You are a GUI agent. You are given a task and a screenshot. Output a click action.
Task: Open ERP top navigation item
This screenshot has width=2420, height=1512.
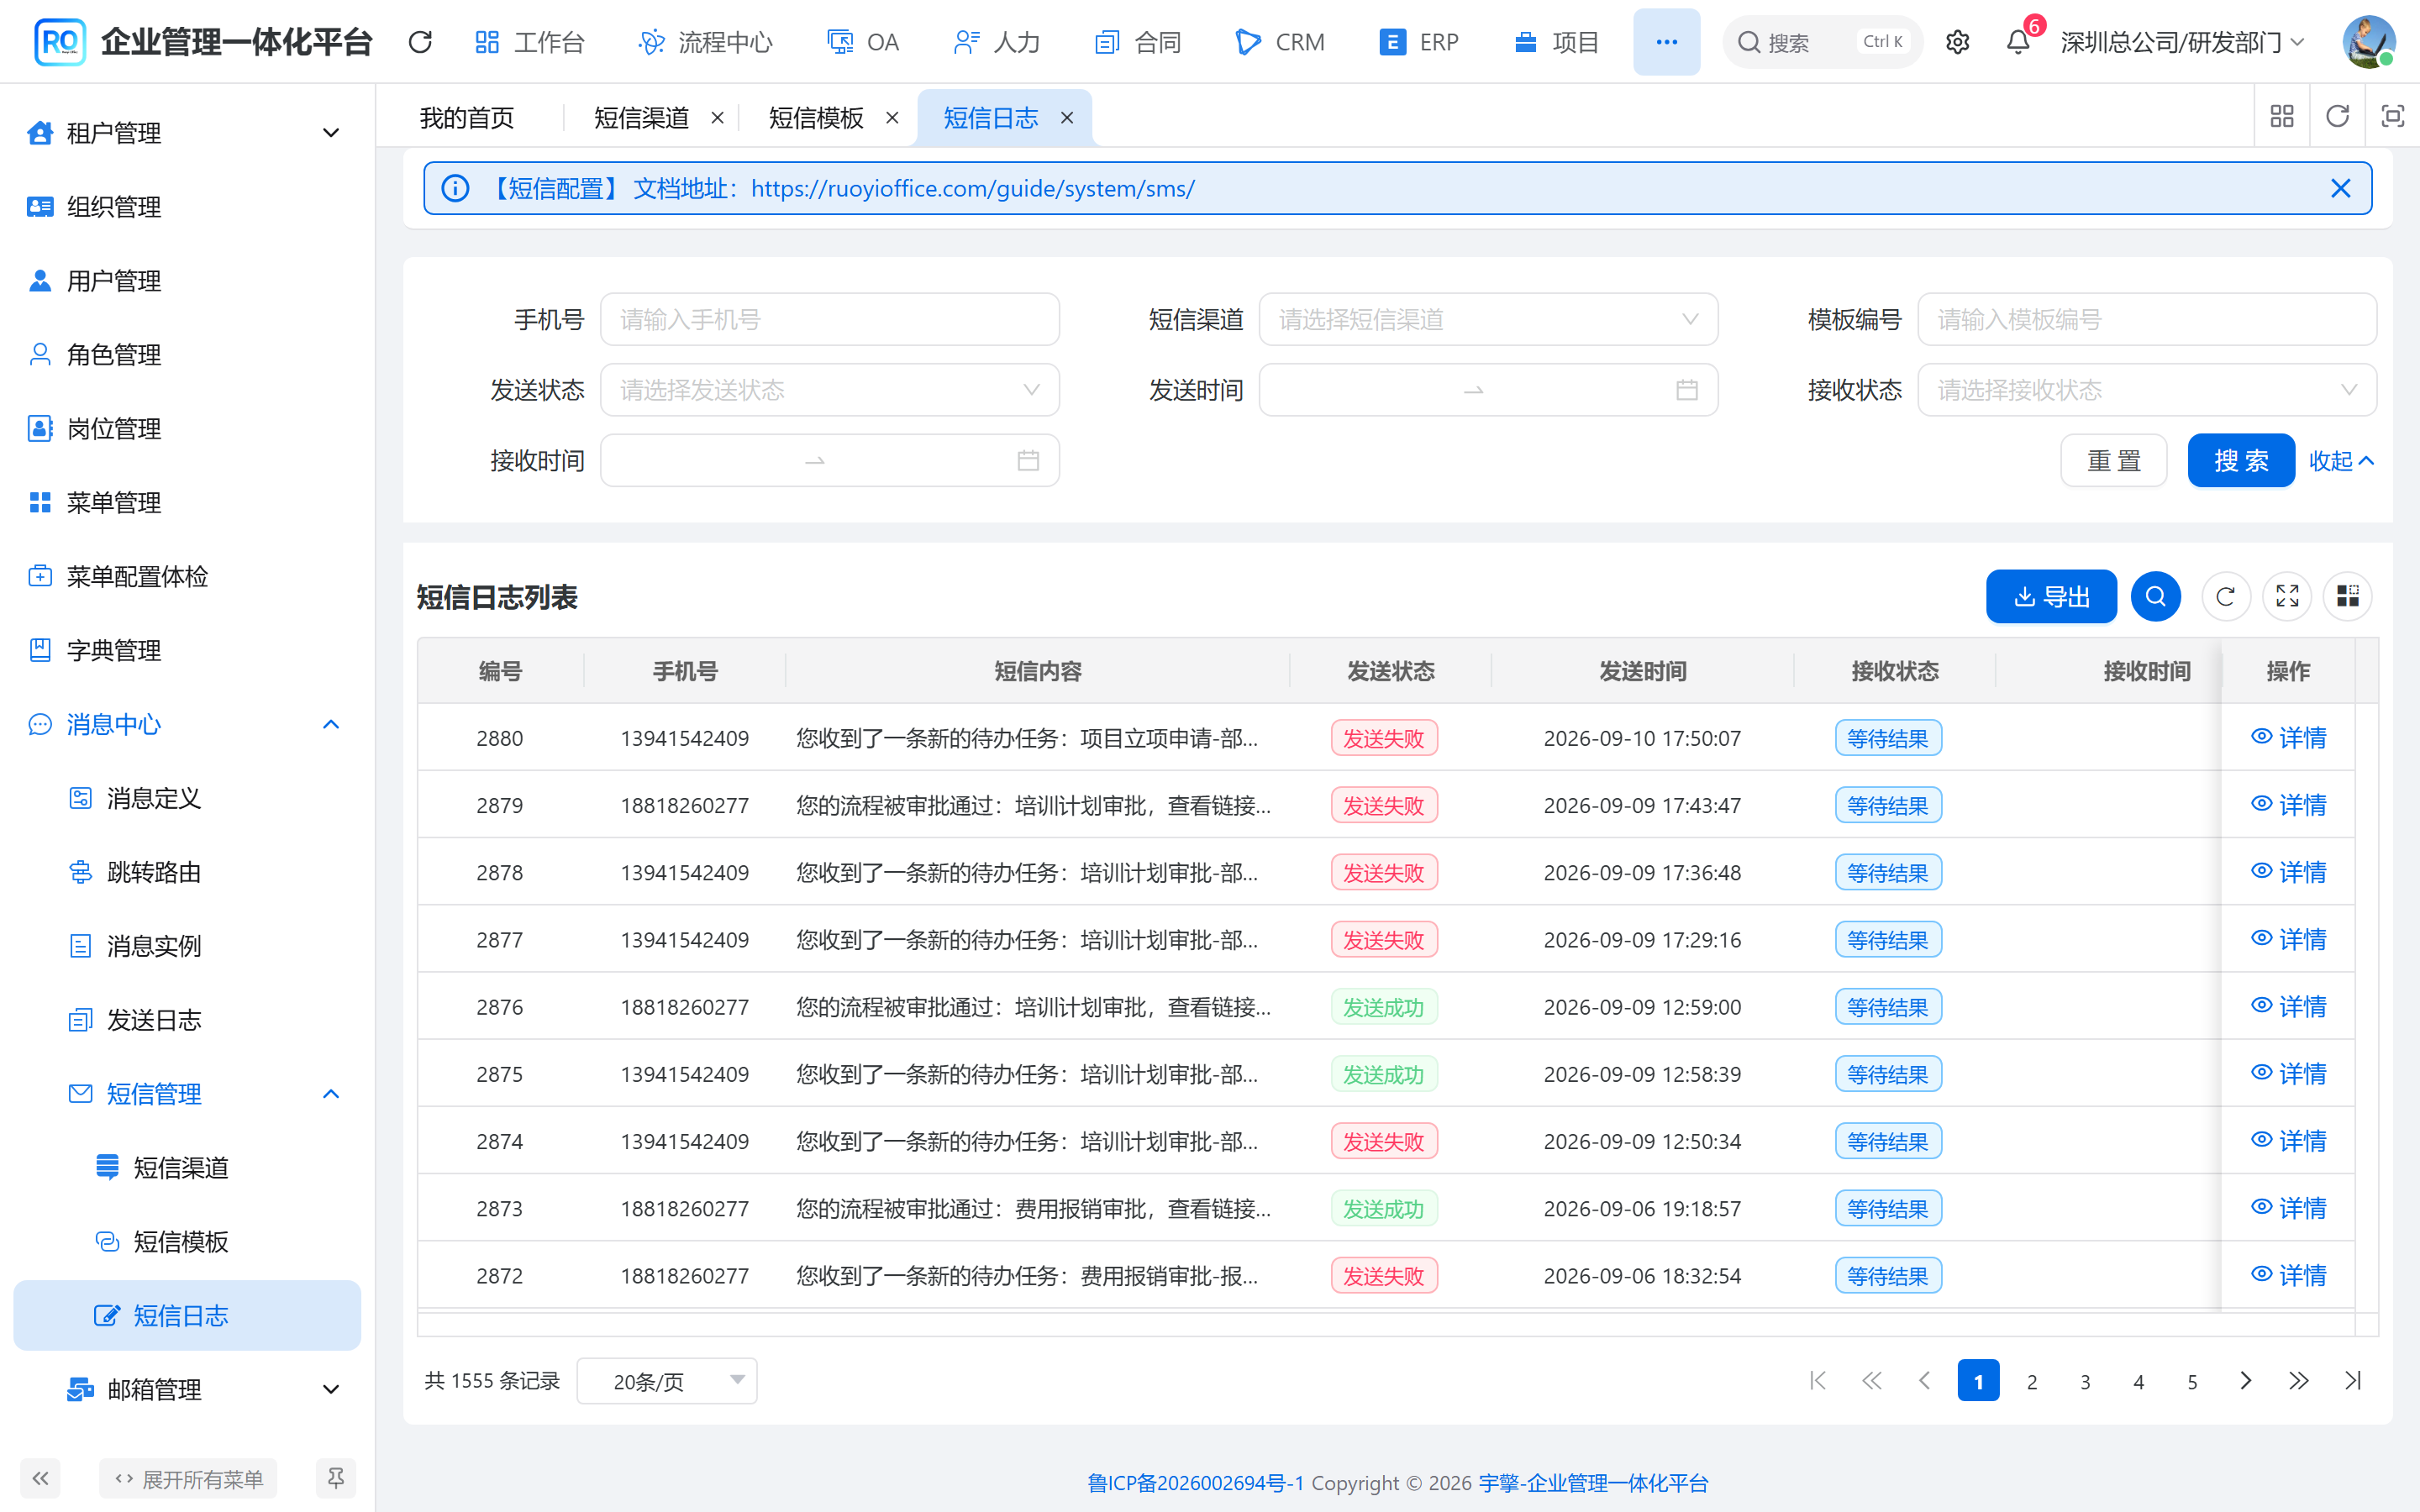tap(1419, 42)
